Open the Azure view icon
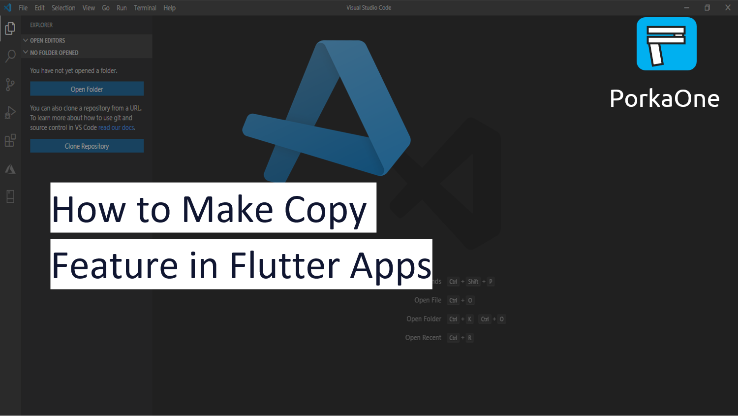The width and height of the screenshot is (738, 416). pyautogui.click(x=10, y=169)
